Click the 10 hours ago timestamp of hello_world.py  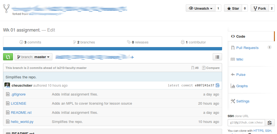209,122
